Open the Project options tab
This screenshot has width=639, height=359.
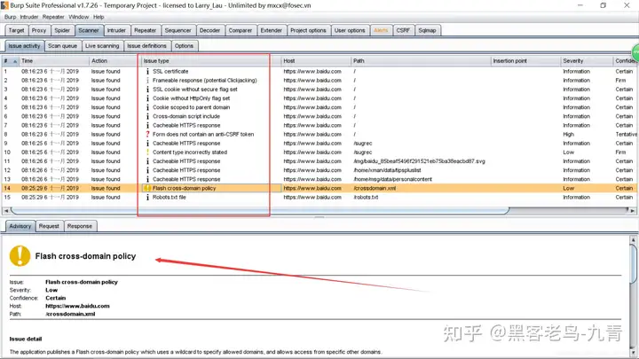308,30
